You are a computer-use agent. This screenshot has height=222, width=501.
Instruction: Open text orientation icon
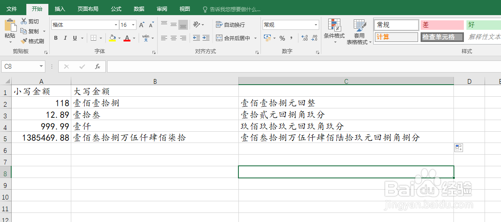(197, 24)
